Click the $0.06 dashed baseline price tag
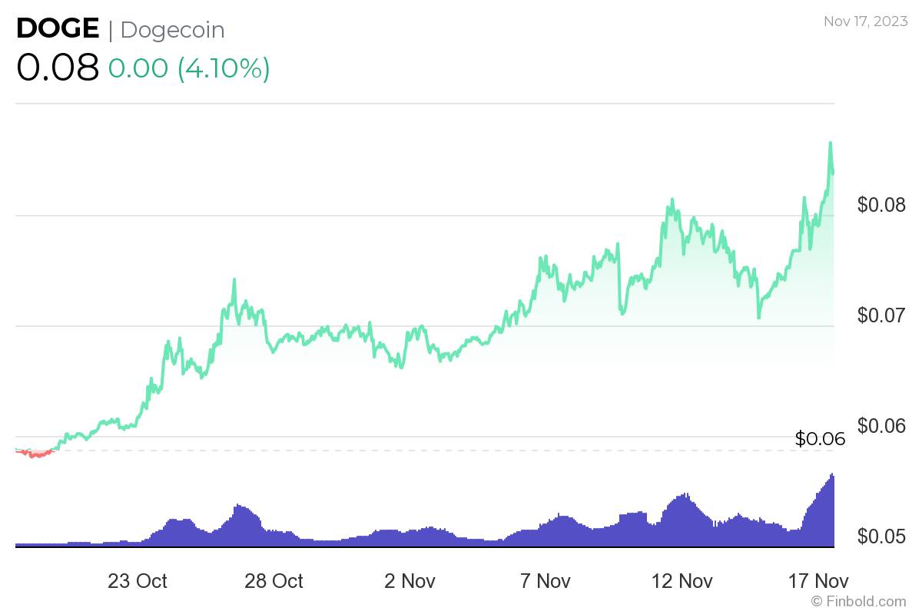 820,439
